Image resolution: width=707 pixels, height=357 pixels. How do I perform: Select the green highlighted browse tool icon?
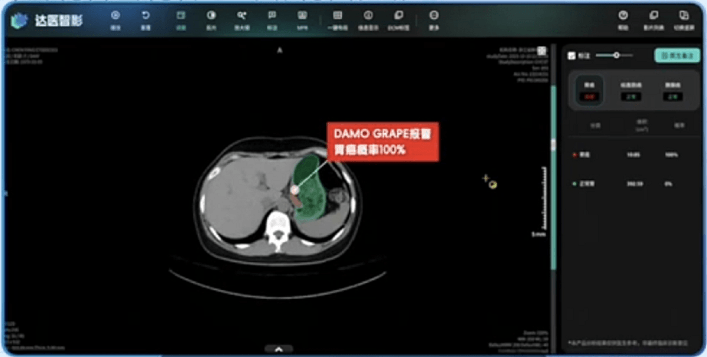[181, 15]
